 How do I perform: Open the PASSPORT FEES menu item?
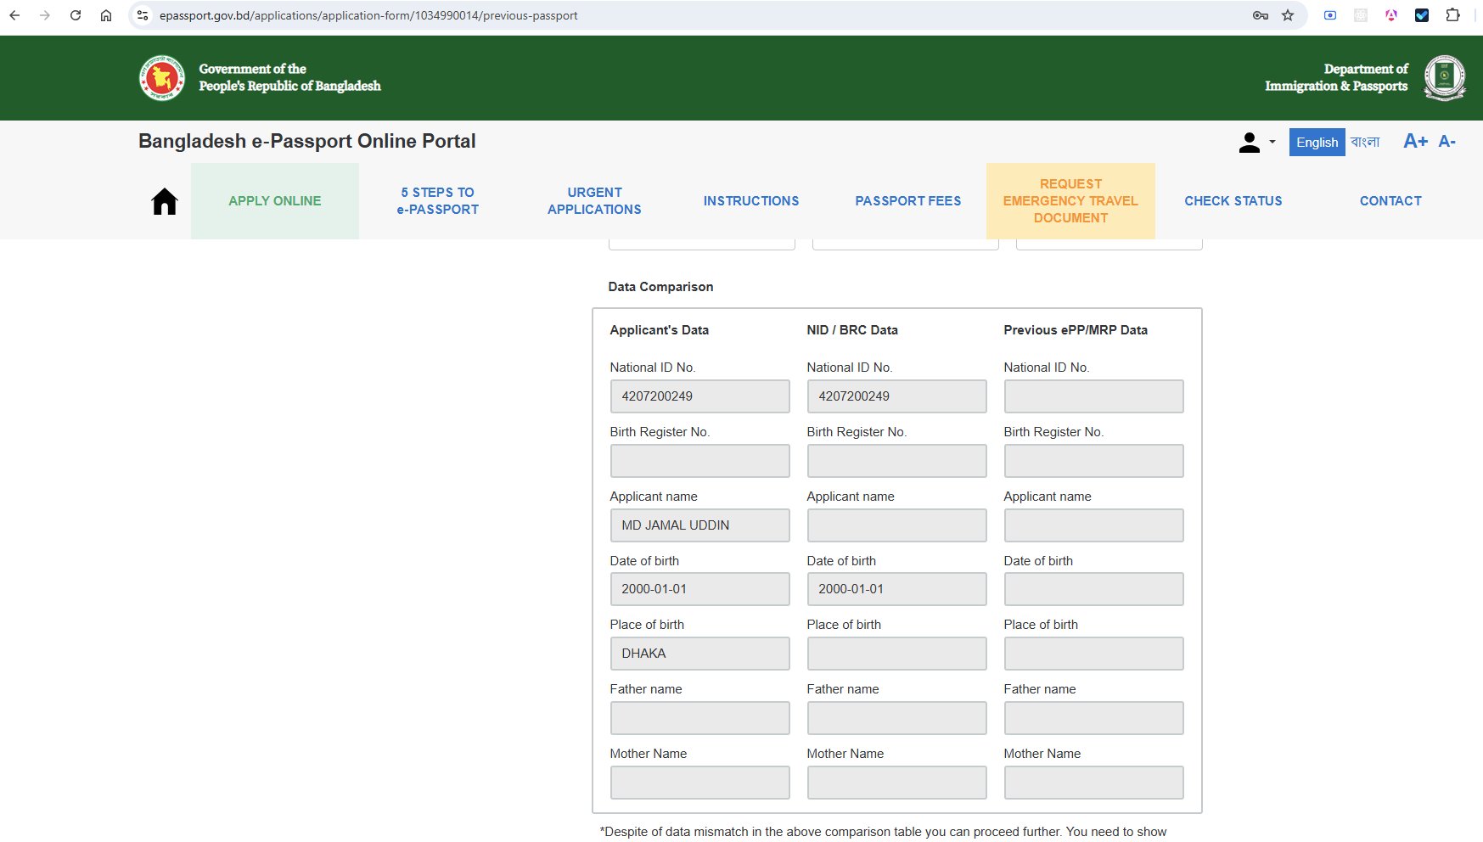point(908,201)
